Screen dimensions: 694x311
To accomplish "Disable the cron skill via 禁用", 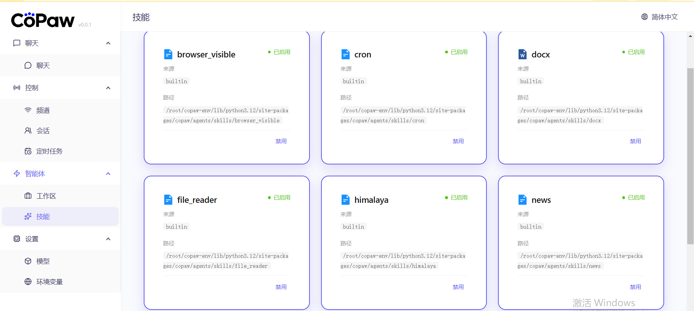I will click(458, 141).
